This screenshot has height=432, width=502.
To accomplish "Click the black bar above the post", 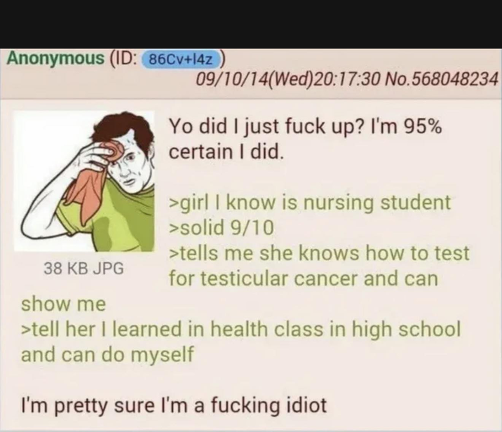I will coord(251,24).
